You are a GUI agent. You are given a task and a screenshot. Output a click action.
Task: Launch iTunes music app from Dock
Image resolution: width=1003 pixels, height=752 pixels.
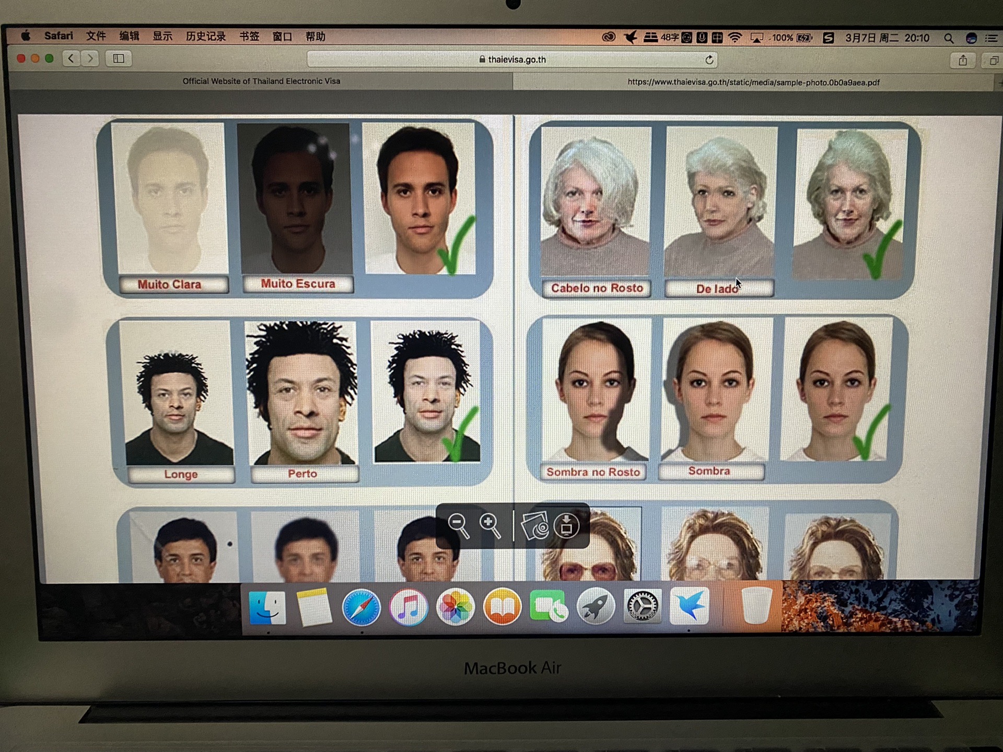click(x=409, y=607)
